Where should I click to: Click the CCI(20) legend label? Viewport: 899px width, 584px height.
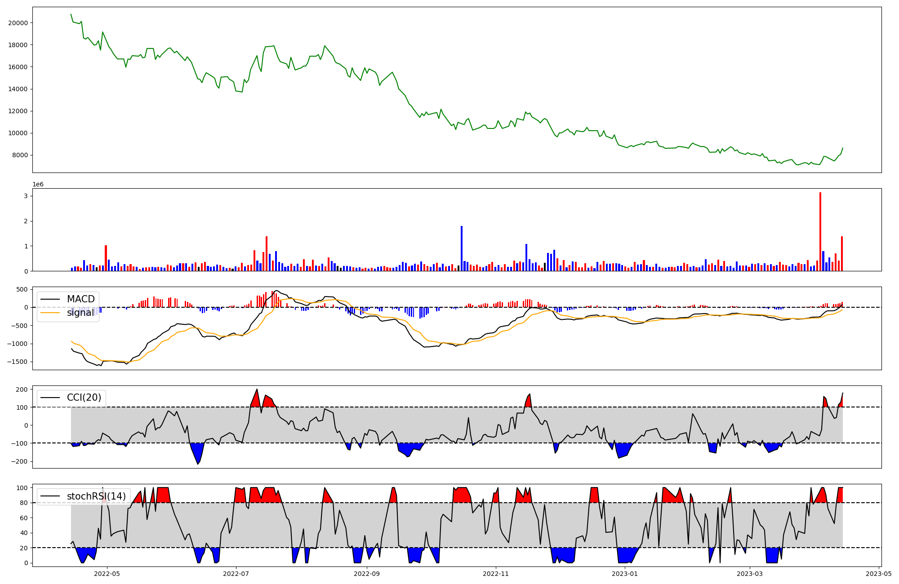click(x=84, y=398)
